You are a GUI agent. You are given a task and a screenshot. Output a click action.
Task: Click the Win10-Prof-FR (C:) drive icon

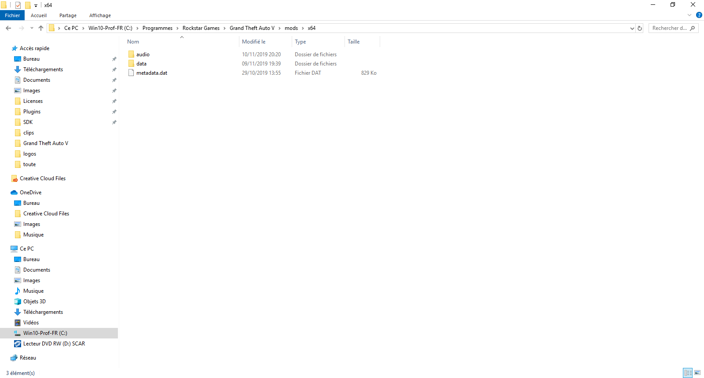[18, 333]
